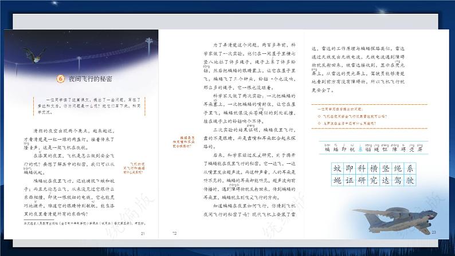Screen dimensions: 455x256
Task: Click 屏 at the end of the pinyin word row
Action: pyautogui.click(x=420, y=149)
